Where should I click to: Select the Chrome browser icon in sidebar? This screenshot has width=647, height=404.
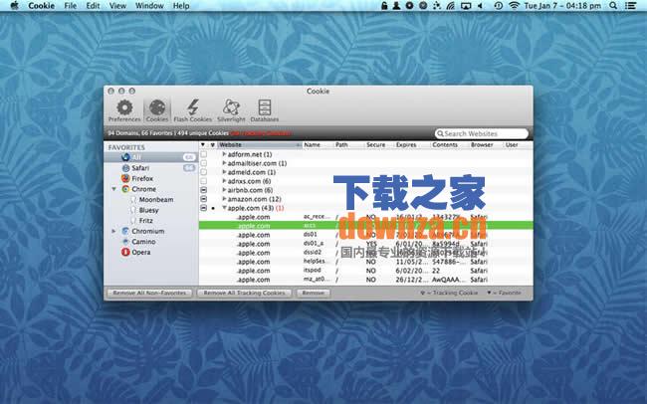[125, 189]
